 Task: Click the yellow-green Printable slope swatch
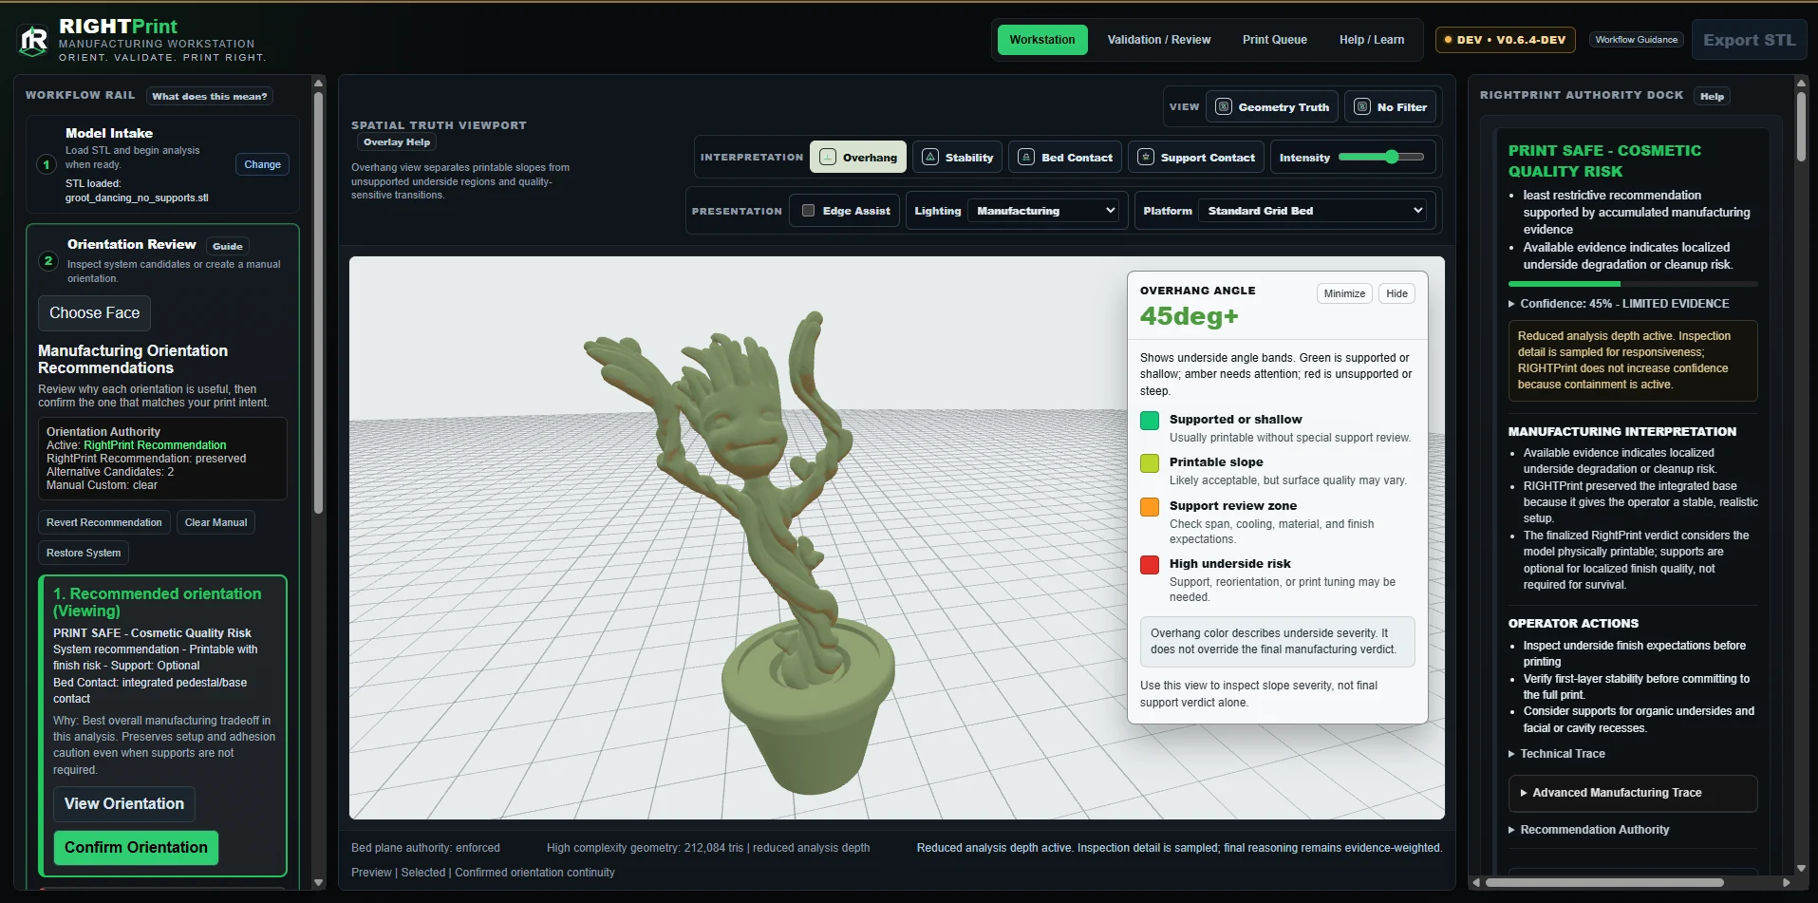pyautogui.click(x=1150, y=463)
